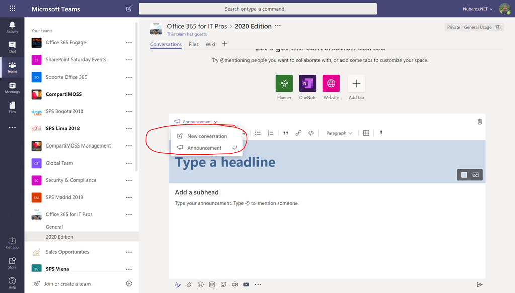Attach a file with the paperclip icon

point(189,284)
